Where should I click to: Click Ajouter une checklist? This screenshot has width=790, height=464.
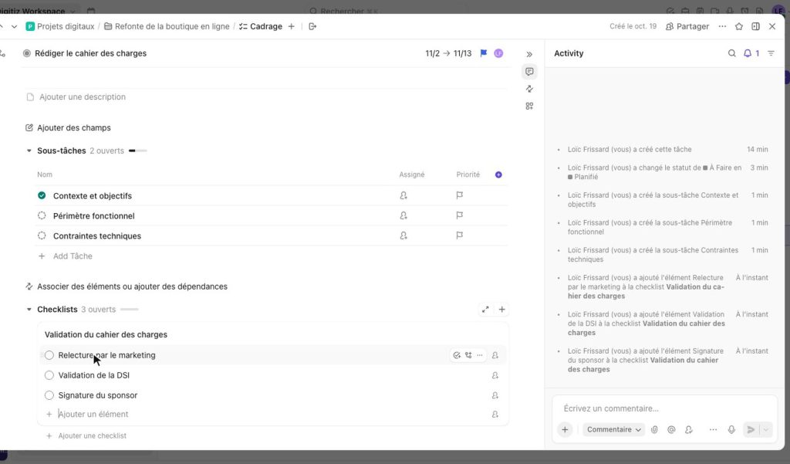(x=86, y=435)
